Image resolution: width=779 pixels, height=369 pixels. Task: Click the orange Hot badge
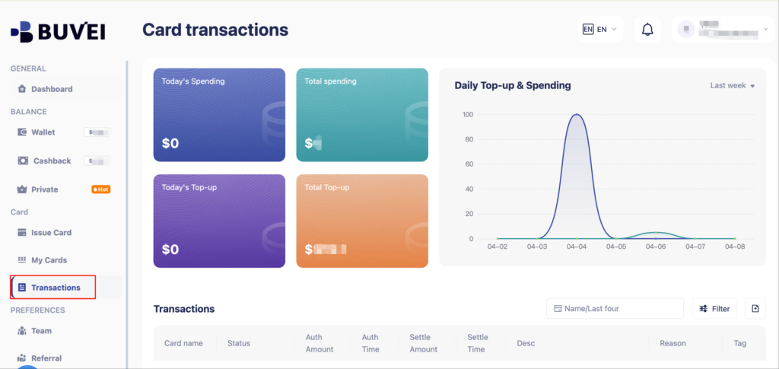[x=101, y=189]
